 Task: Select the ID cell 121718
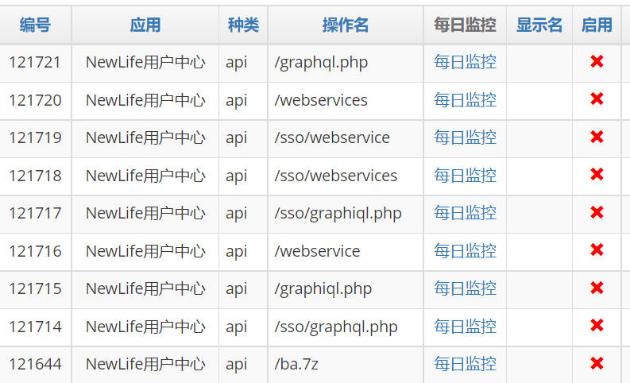pyautogui.click(x=35, y=176)
